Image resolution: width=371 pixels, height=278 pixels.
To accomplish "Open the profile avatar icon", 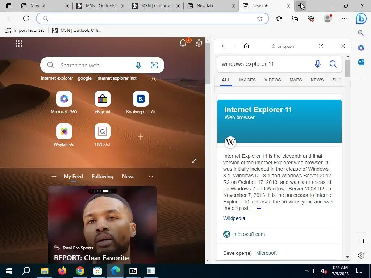I will click(x=328, y=18).
